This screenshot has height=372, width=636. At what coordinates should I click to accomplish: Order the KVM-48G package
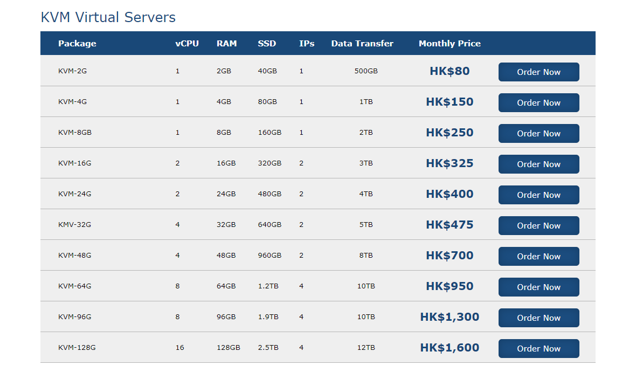(x=538, y=257)
